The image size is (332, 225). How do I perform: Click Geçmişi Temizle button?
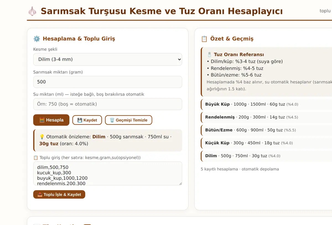[x=129, y=120]
